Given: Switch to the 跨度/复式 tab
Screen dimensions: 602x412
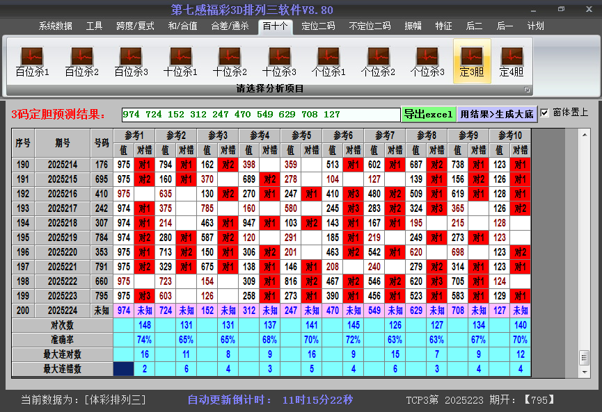Looking at the screenshot, I should (x=135, y=26).
